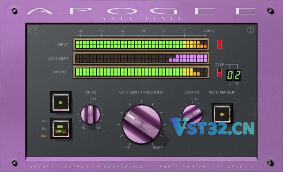Click the INPUT level meter
283x172 pixels.
(x=141, y=44)
